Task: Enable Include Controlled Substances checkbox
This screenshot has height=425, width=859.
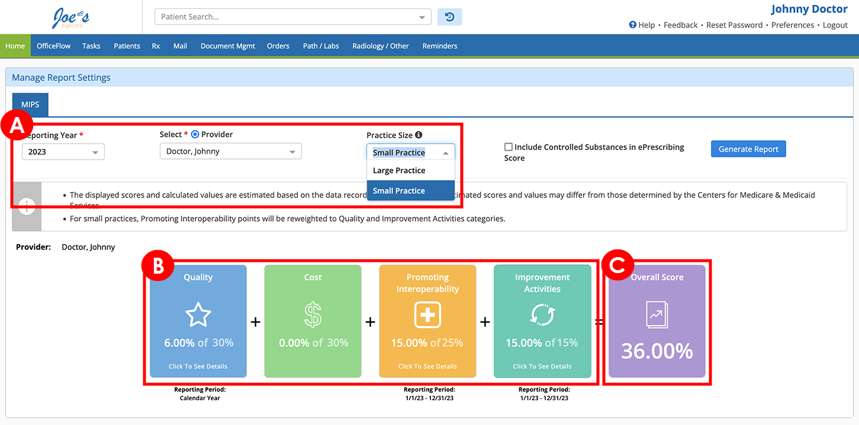Action: tap(509, 147)
